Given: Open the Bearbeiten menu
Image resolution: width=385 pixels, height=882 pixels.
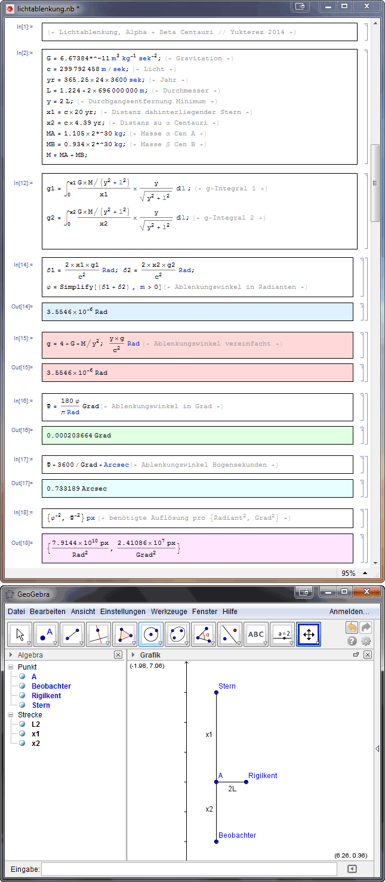Looking at the screenshot, I should (x=48, y=612).
